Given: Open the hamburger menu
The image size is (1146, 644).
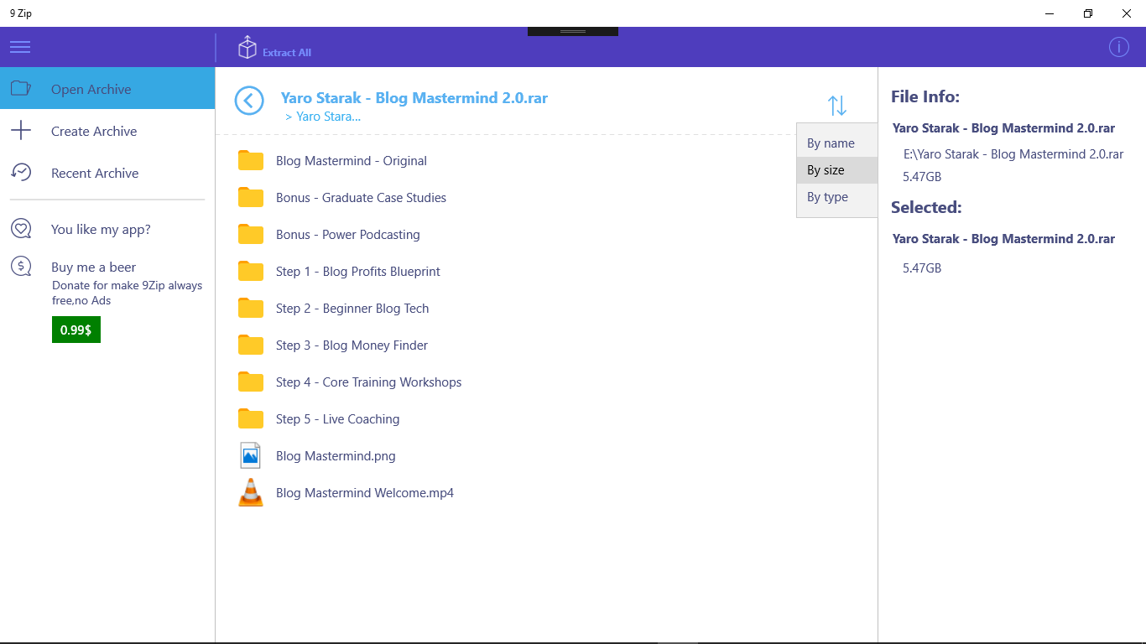Looking at the screenshot, I should pyautogui.click(x=20, y=47).
